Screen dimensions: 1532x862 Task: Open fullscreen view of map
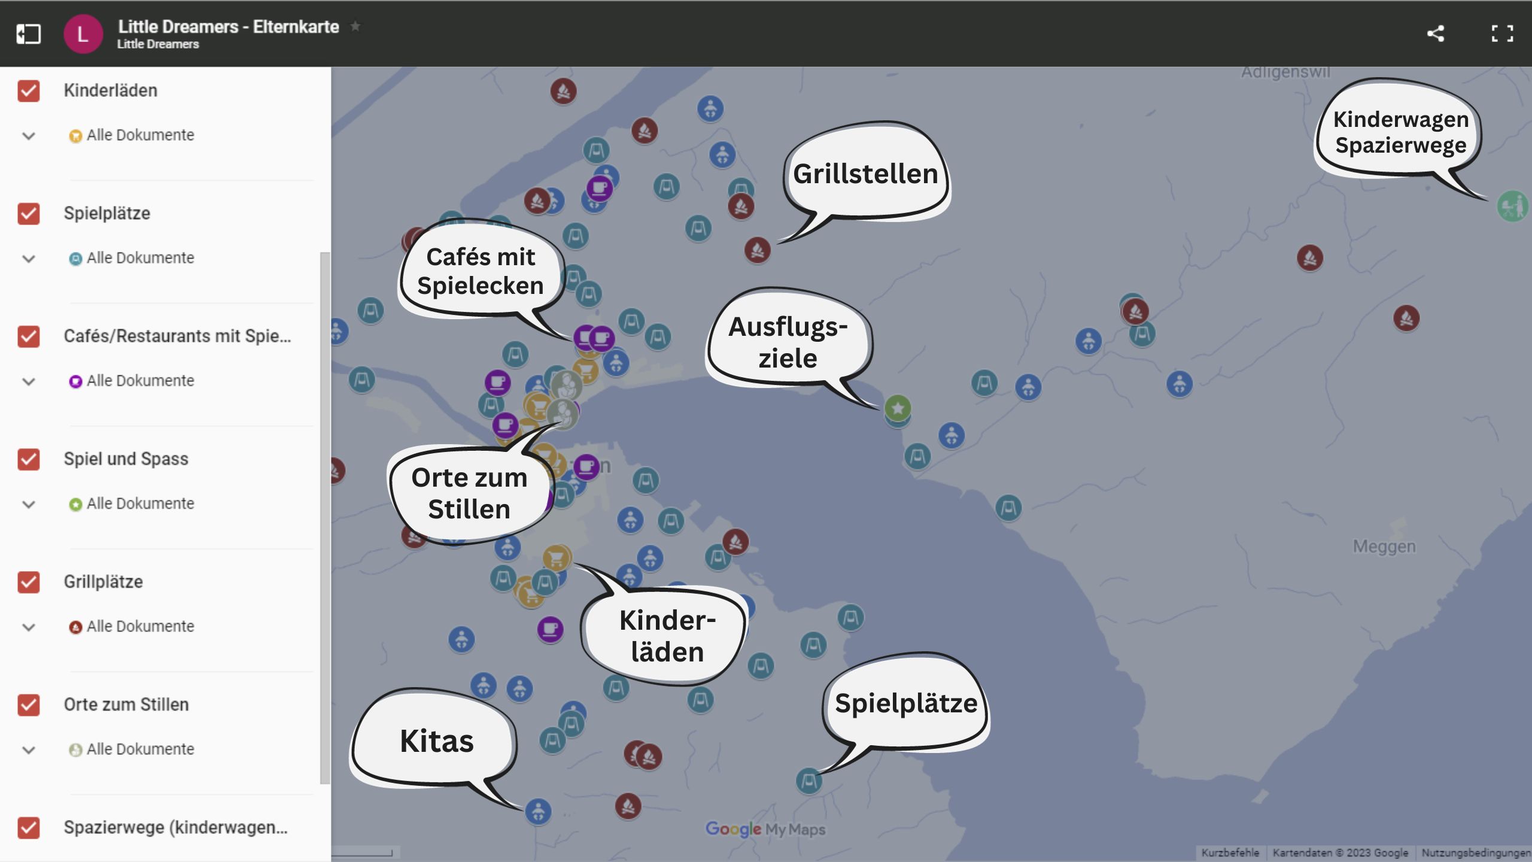(x=1501, y=34)
